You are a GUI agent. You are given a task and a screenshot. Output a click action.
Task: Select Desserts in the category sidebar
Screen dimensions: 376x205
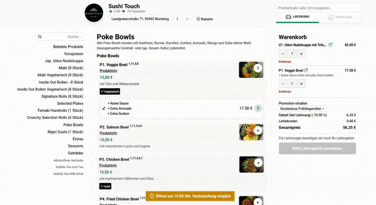pos(75,146)
